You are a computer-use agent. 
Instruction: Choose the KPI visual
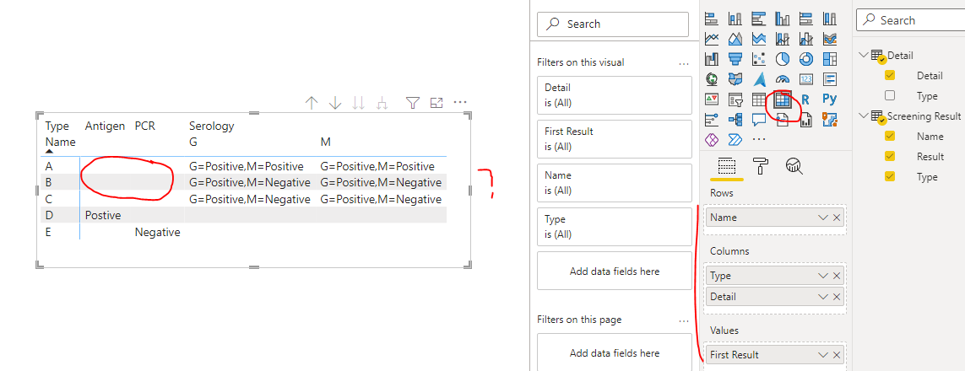tap(712, 99)
